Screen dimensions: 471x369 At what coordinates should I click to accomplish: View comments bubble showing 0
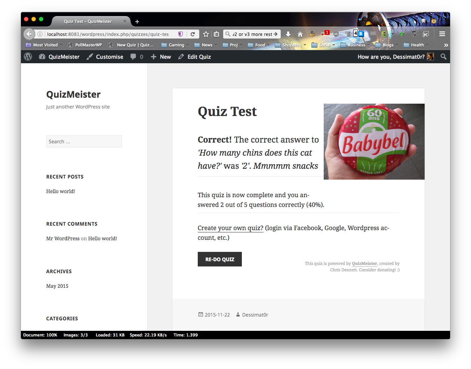point(137,57)
